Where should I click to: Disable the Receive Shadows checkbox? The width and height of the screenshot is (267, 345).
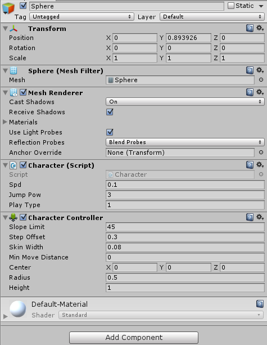pos(110,112)
